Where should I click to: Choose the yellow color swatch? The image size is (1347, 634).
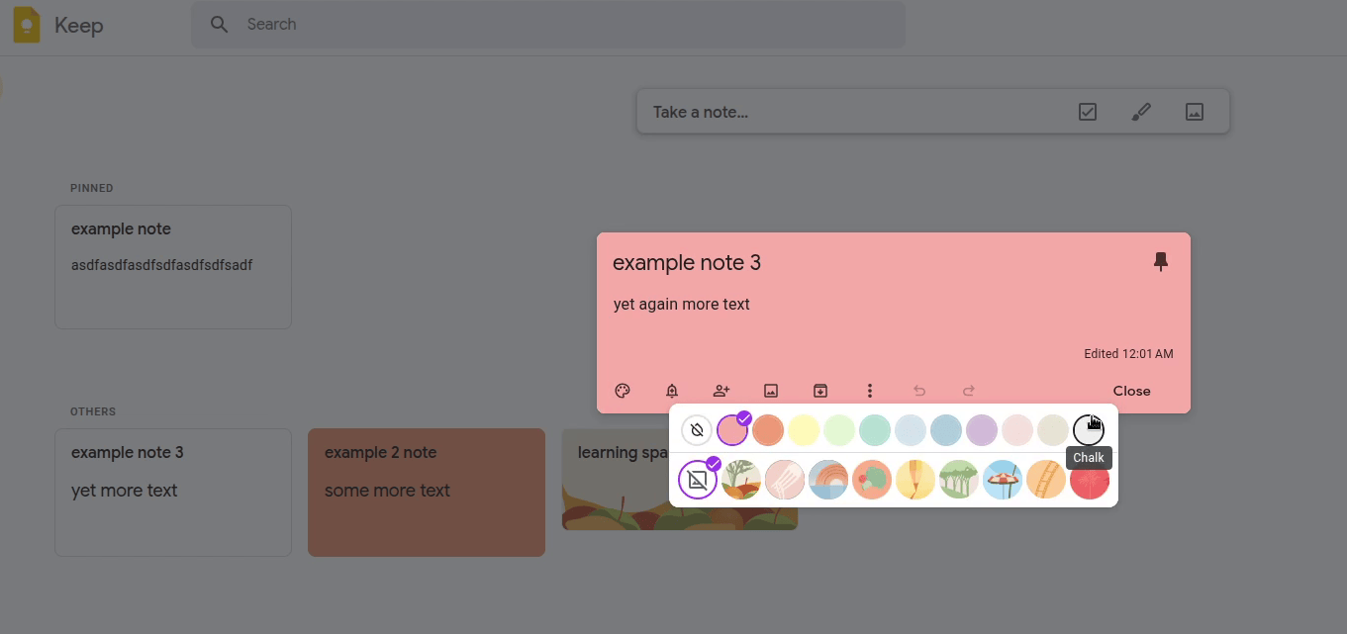(x=804, y=430)
